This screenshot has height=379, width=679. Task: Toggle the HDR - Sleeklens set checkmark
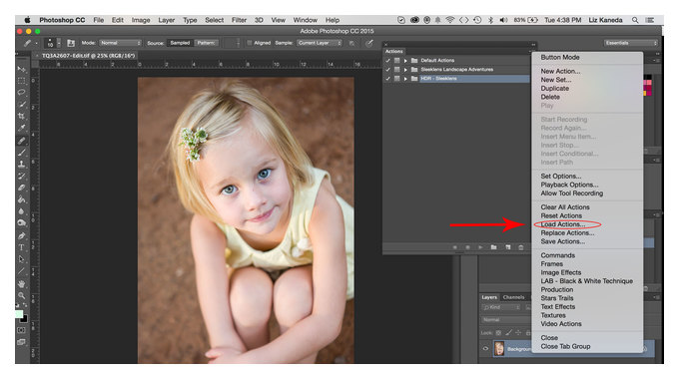(x=388, y=79)
